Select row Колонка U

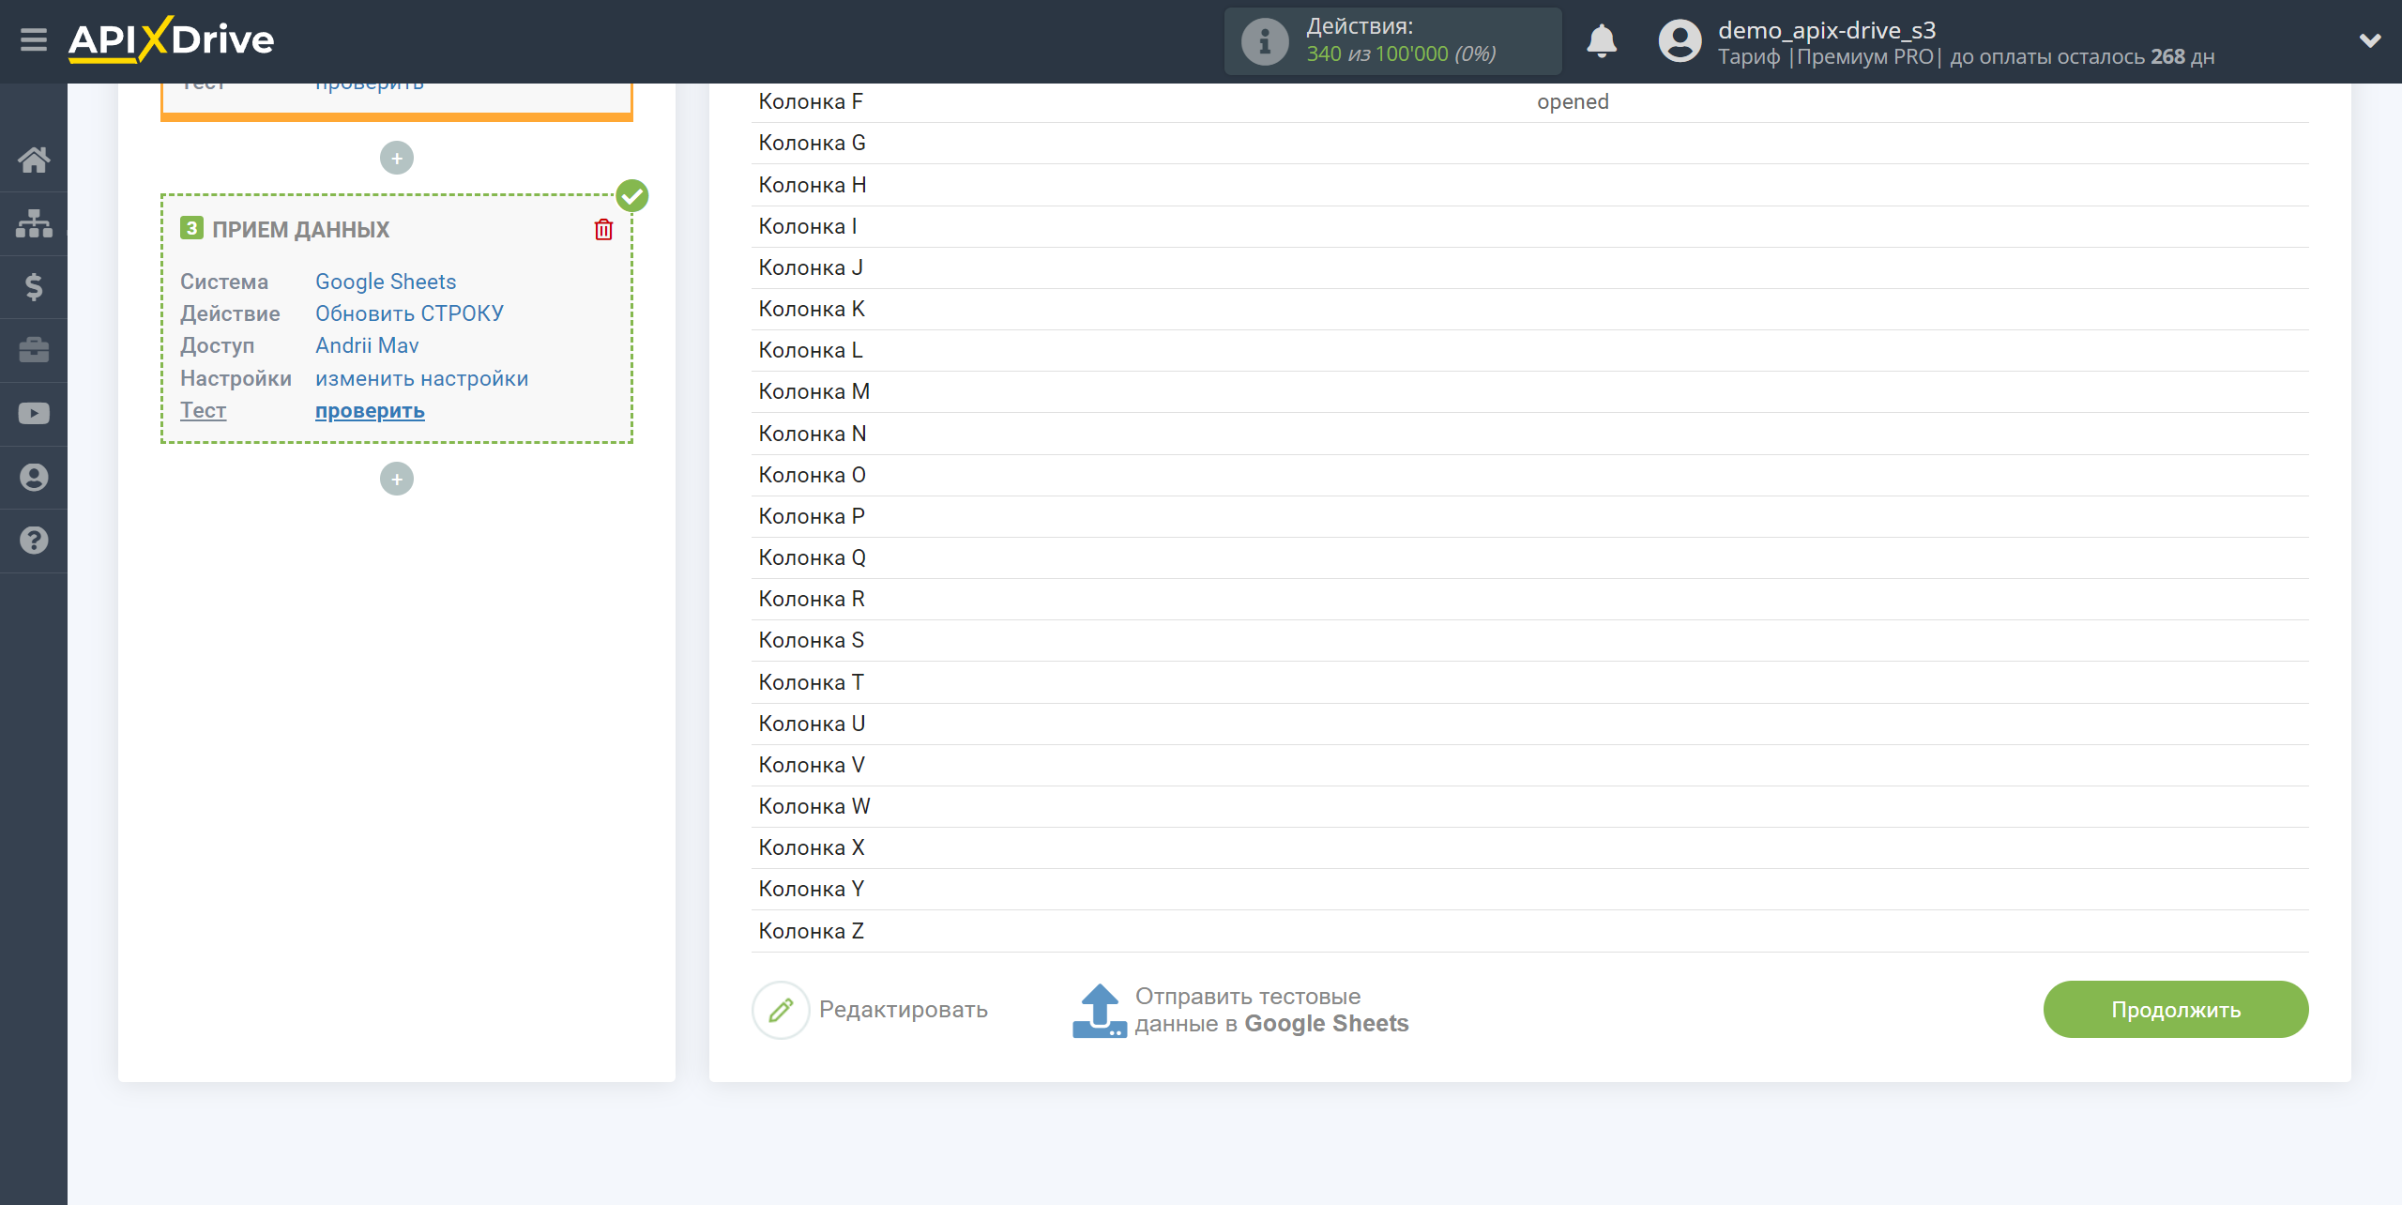coord(1529,724)
